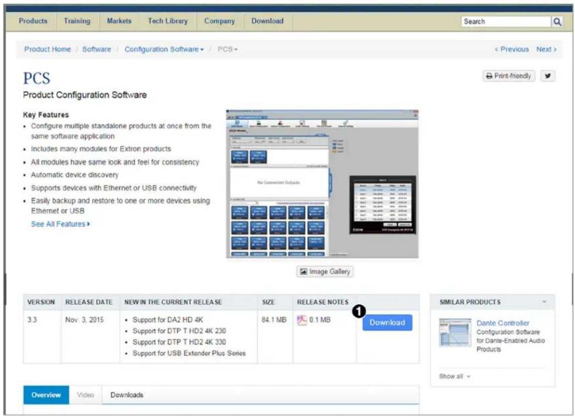This screenshot has height=416, width=575.
Task: Expand Show all similar products
Action: pos(455,377)
